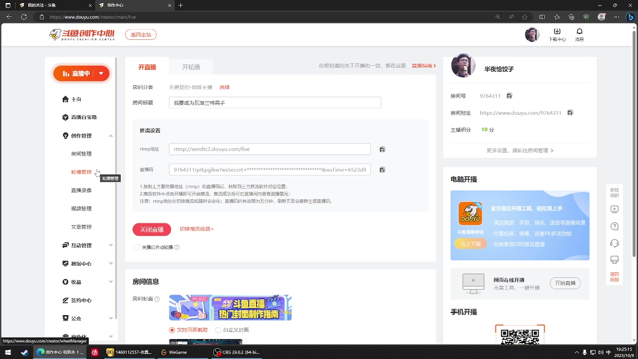Screen dimensions: 638x359
Task: Click the 签约中心 pen icon
Action: (65, 300)
